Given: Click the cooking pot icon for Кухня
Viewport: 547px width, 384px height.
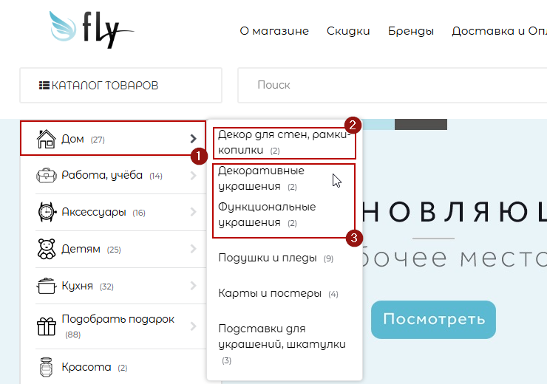Looking at the screenshot, I should point(47,286).
